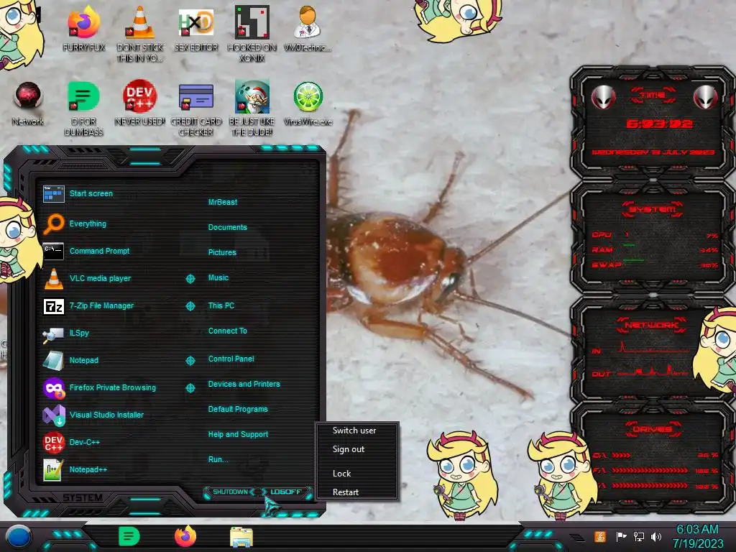The width and height of the screenshot is (736, 552).
Task: Open the D FOR DUMBASS desktop icon
Action: [83, 108]
